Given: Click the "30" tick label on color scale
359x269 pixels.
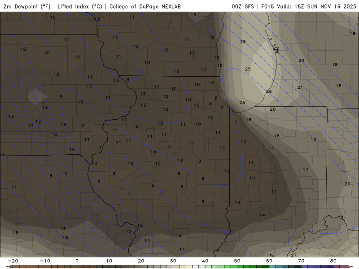Looking at the screenshot, I should point(173,261).
